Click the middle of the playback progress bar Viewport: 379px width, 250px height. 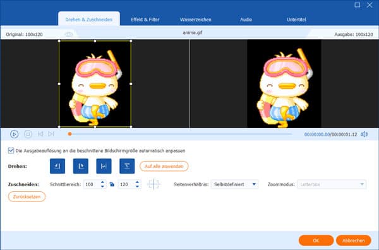click(x=181, y=134)
